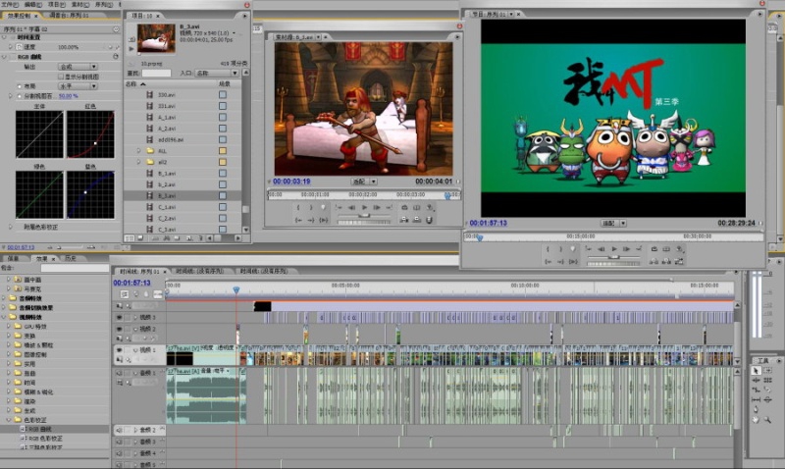Select RGB 色彩校正 effect in effects list
Image resolution: width=785 pixels, height=469 pixels.
46,439
